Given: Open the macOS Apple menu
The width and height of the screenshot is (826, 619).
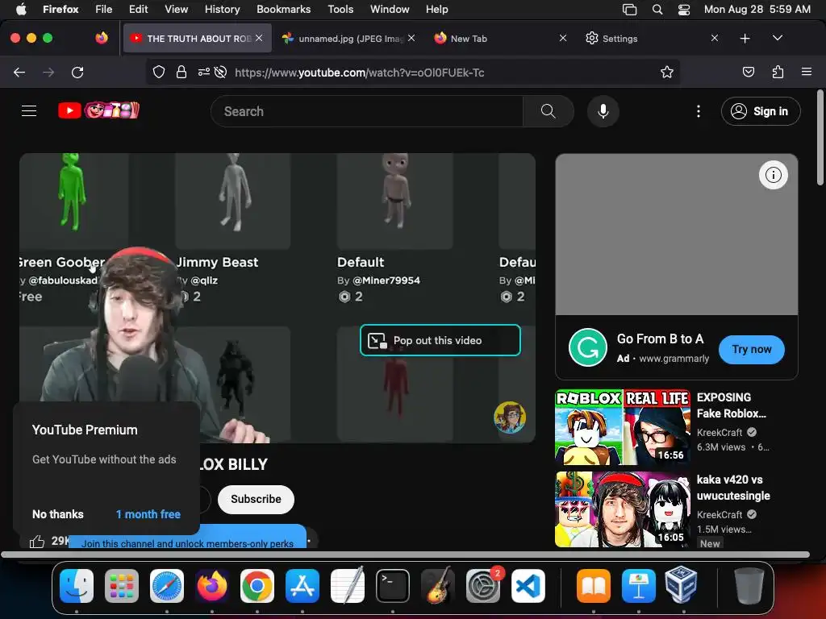Looking at the screenshot, I should click(x=21, y=10).
